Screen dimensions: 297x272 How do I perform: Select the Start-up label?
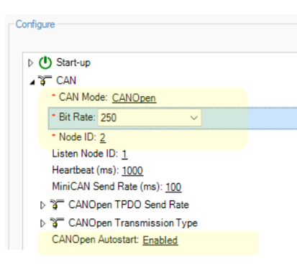click(73, 62)
